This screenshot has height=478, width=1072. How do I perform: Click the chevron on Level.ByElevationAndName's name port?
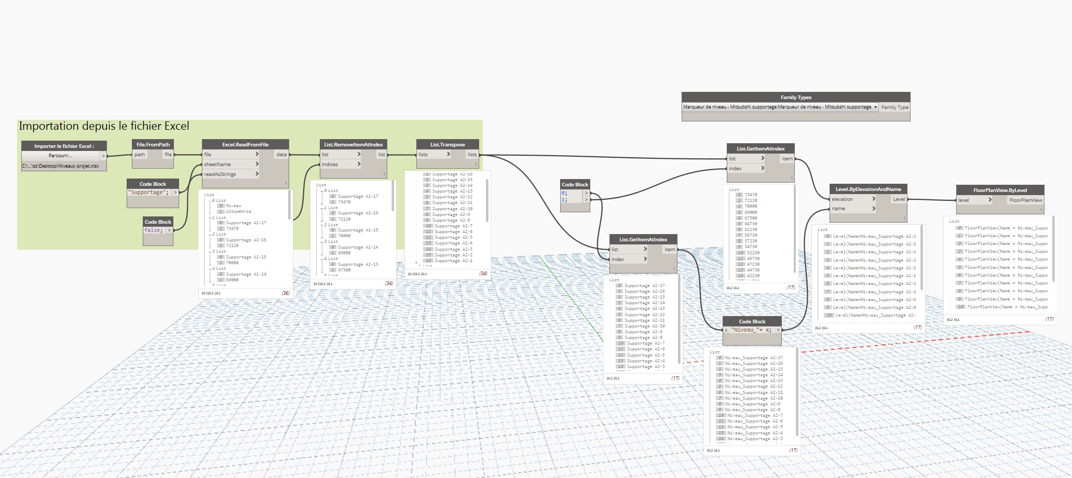pos(874,209)
